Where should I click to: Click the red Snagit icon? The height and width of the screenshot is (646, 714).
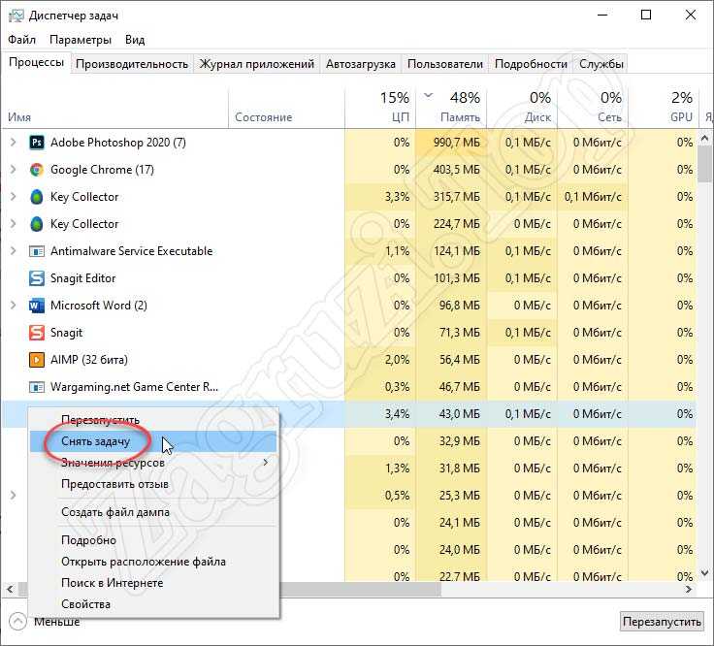pos(37,333)
